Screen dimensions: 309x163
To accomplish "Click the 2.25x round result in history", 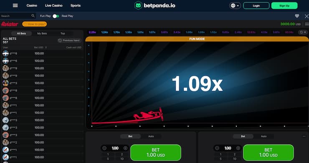I will pos(92,32).
